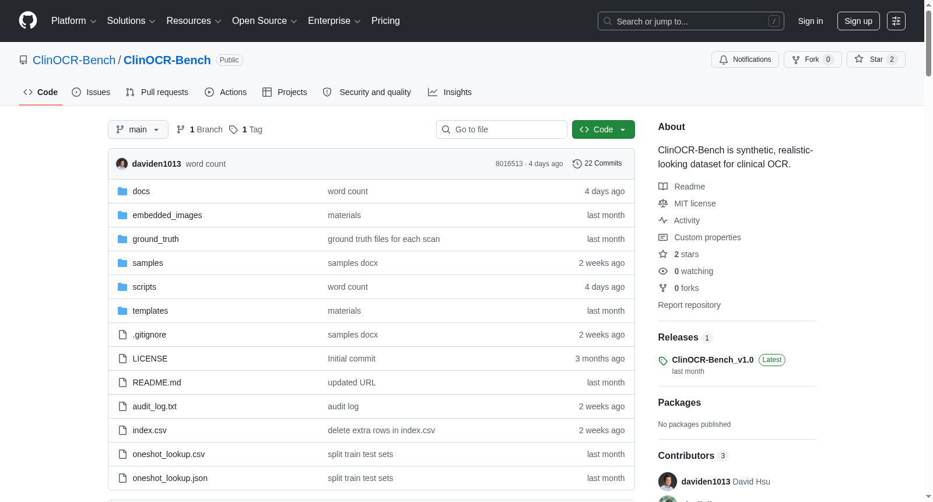Open the ground_truth folder icon
Image resolution: width=933 pixels, height=502 pixels.
point(122,239)
